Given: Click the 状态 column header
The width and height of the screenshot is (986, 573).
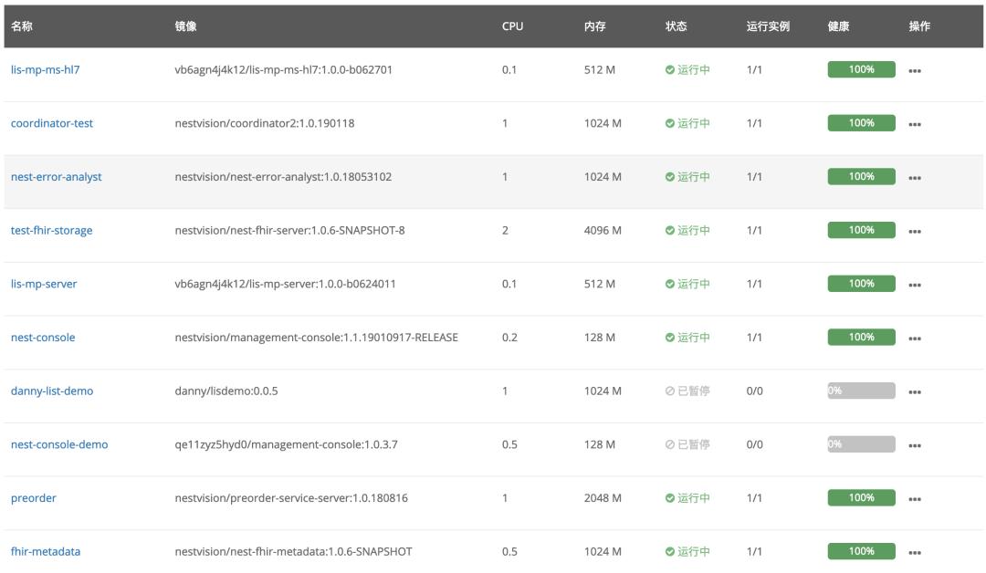Looking at the screenshot, I should click(676, 26).
